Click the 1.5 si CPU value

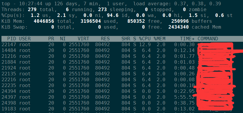(x=193, y=15)
